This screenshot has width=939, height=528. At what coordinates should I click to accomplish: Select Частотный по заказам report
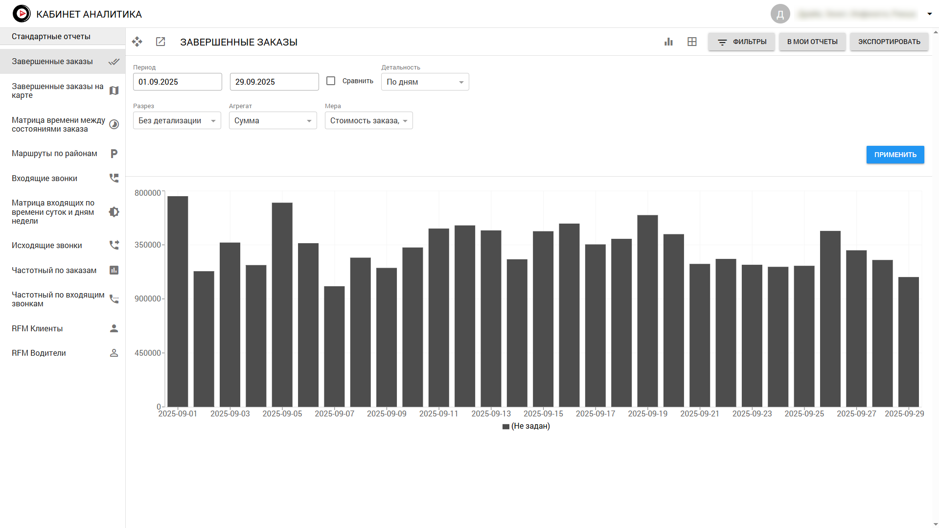(54, 270)
